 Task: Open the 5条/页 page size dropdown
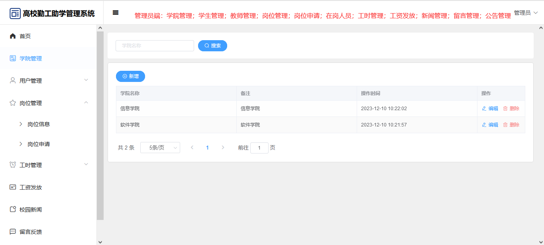click(160, 148)
